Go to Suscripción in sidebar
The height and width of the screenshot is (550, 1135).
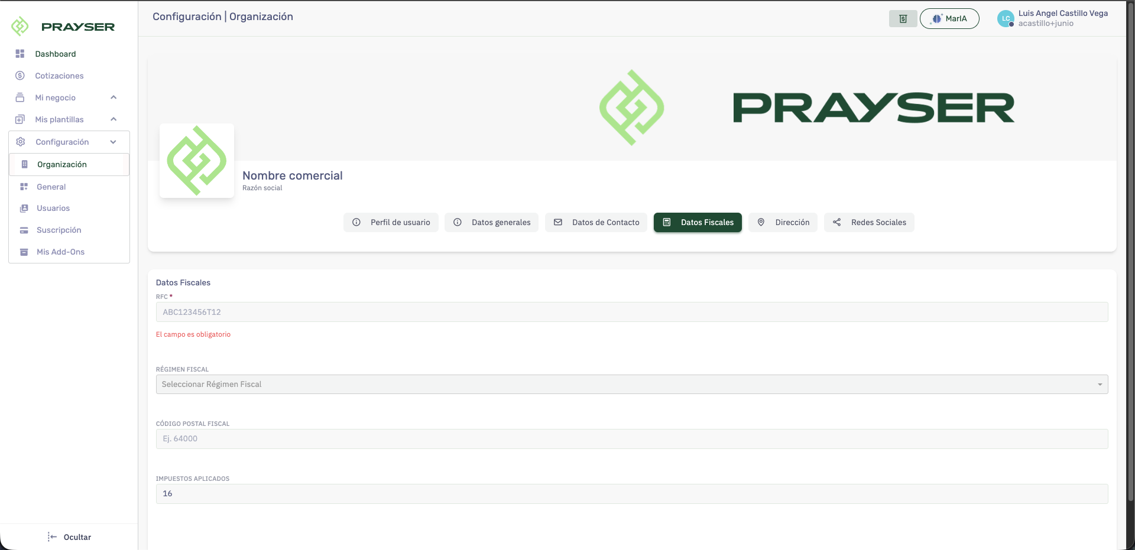[x=59, y=230]
